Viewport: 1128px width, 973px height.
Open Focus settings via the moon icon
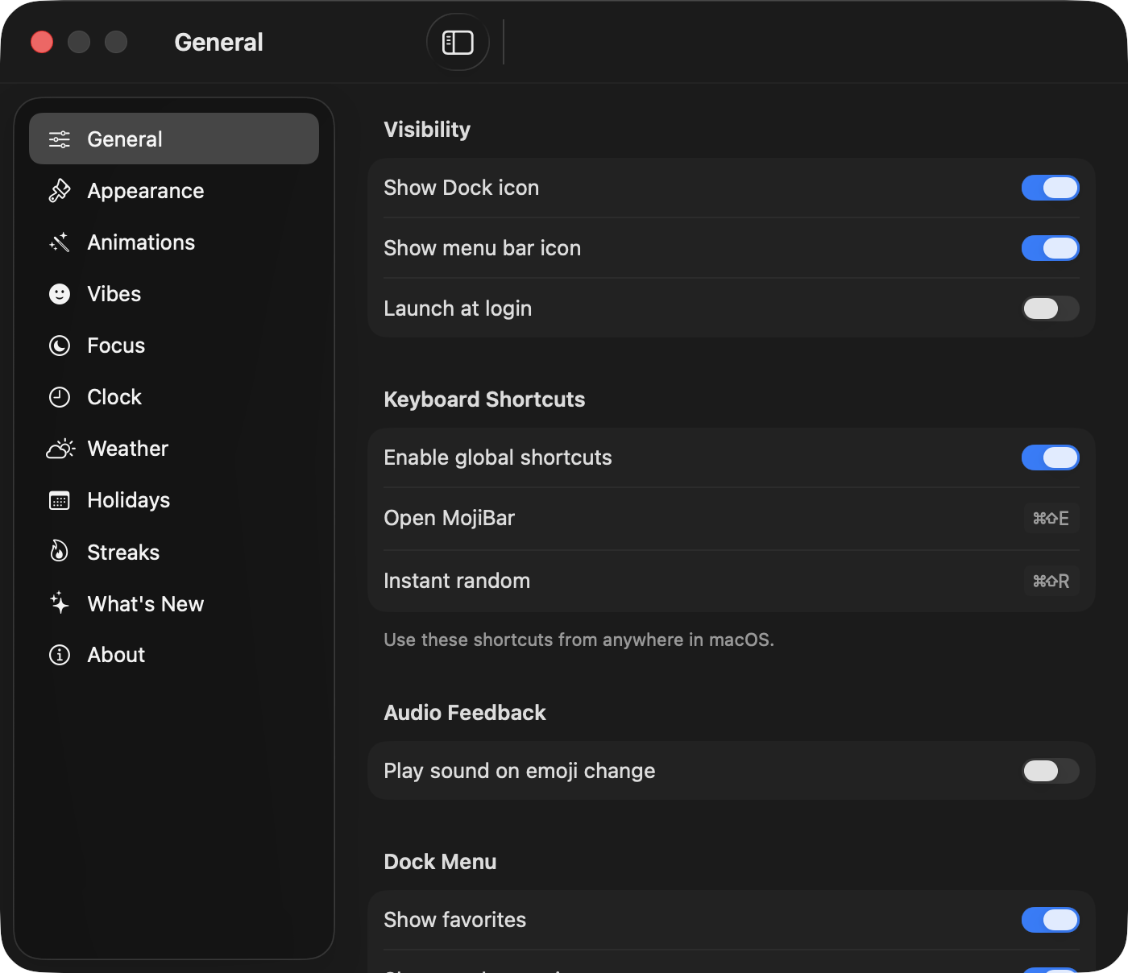(x=59, y=346)
